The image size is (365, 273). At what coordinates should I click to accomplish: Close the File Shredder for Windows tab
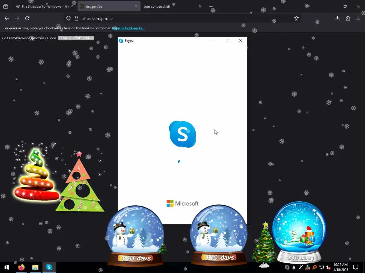(x=72, y=6)
